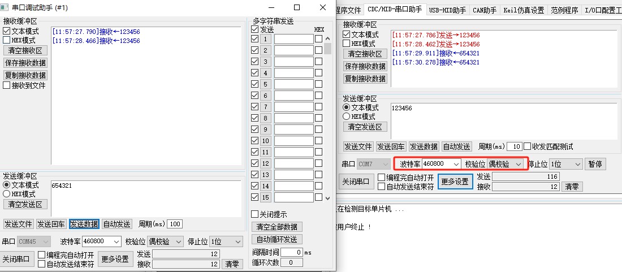Click log line 11:57:29.911 接收←654321
This screenshot has width=622, height=272.
click(435, 53)
